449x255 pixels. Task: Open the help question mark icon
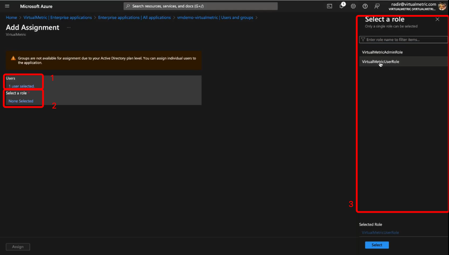tap(365, 6)
